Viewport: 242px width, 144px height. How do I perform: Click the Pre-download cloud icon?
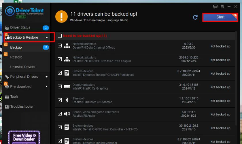coord(7,87)
